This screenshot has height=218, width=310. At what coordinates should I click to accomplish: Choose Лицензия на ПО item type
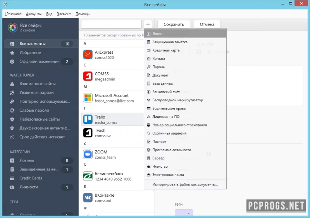[185, 117]
